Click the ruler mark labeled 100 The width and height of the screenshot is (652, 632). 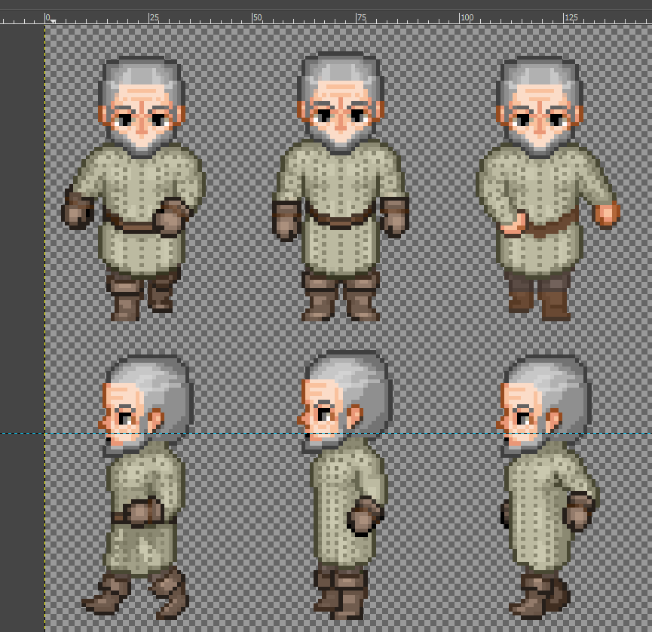click(467, 17)
